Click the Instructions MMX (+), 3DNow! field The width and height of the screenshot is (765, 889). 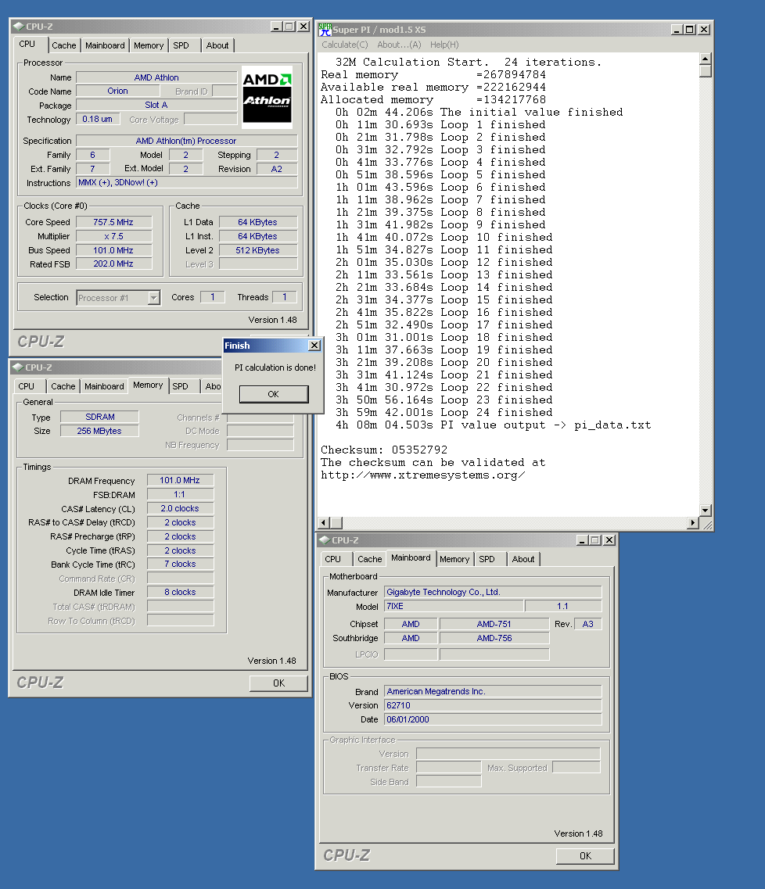click(x=187, y=182)
